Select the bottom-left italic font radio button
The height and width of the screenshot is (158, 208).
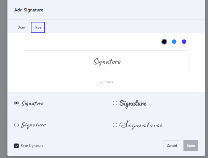coord(16,125)
